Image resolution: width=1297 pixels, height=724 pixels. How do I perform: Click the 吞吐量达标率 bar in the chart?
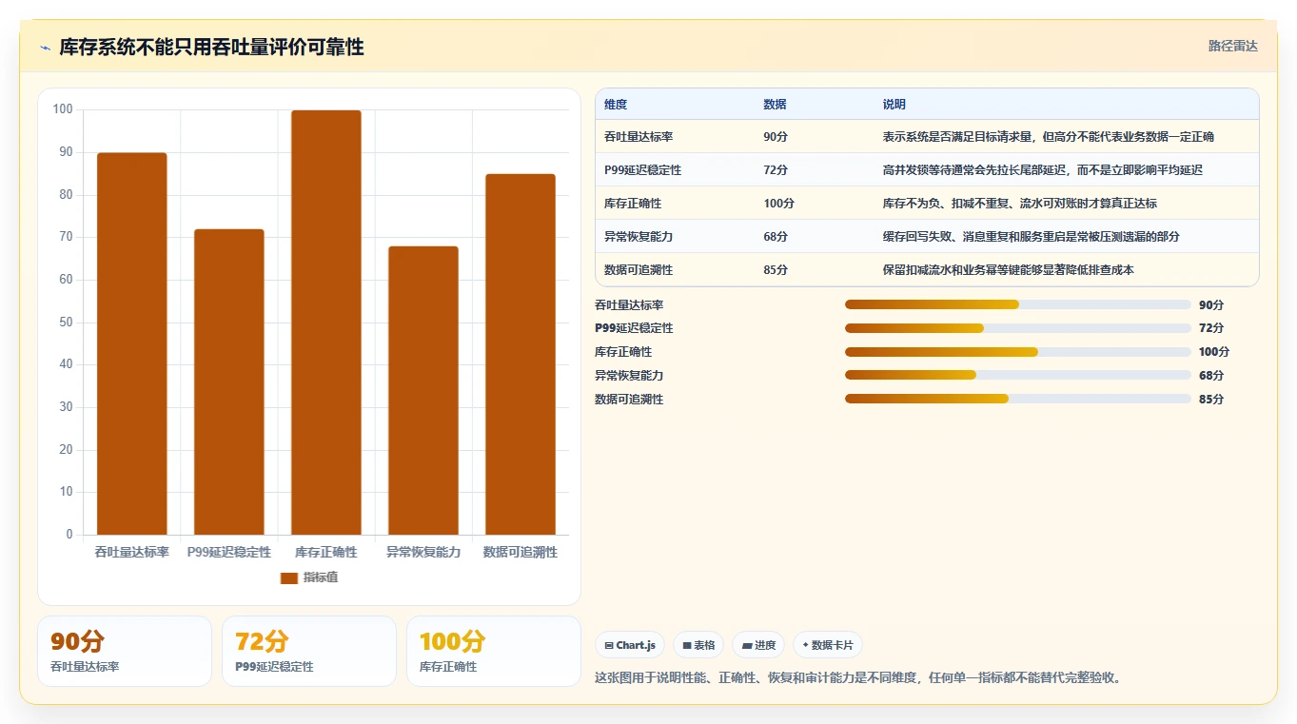click(x=132, y=343)
